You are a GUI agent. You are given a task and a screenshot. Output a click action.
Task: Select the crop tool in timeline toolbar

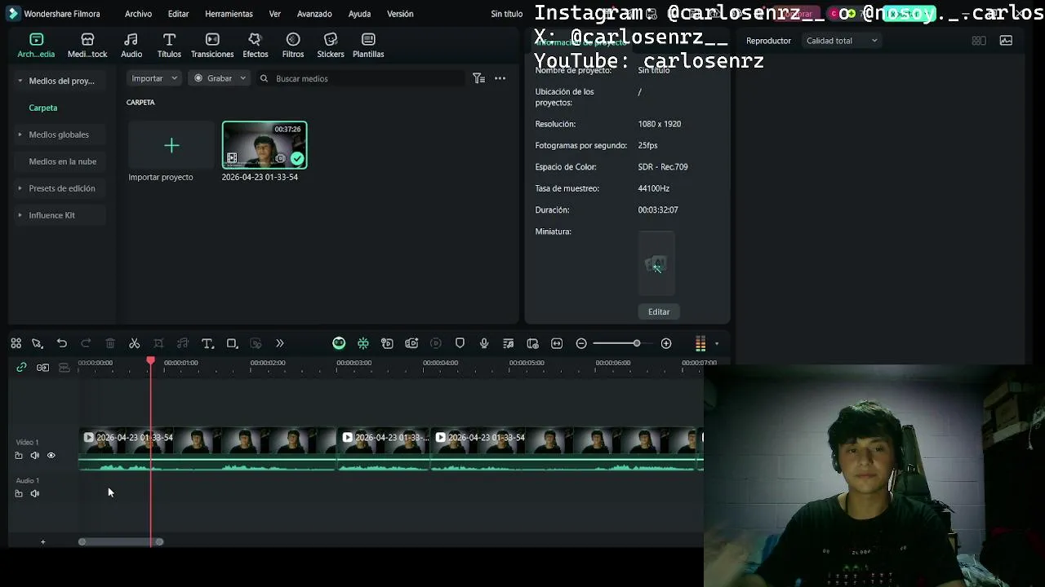coord(158,343)
